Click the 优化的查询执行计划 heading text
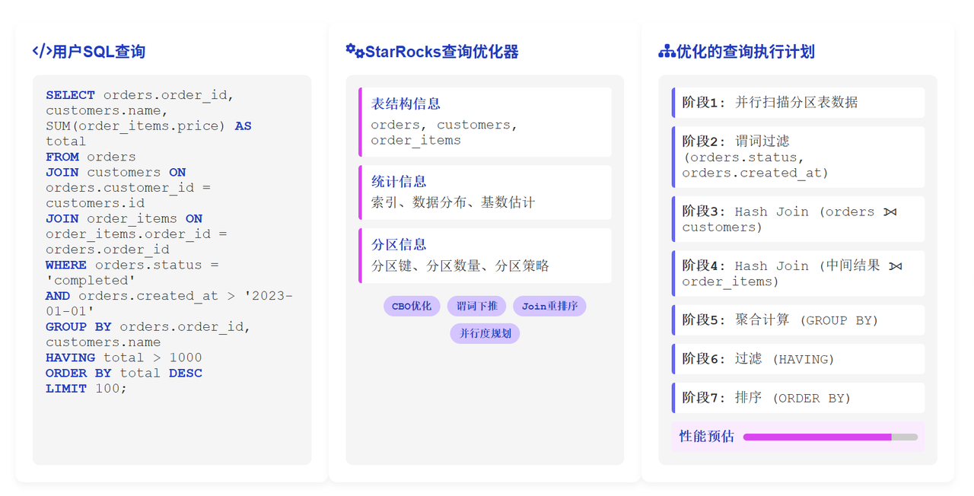Image resolution: width=974 pixels, height=496 pixels. (x=746, y=52)
